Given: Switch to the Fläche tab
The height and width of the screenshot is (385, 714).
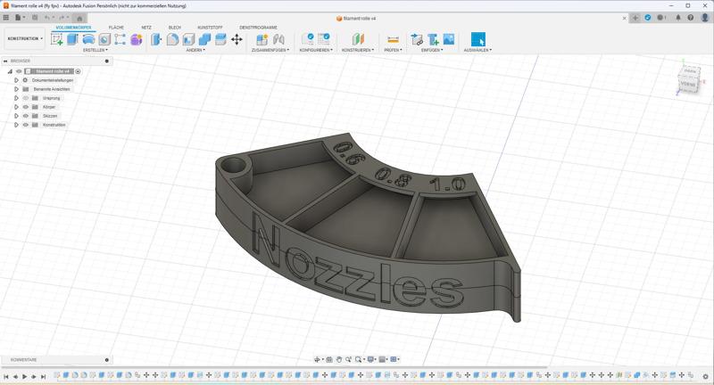Looking at the screenshot, I should coord(116,28).
